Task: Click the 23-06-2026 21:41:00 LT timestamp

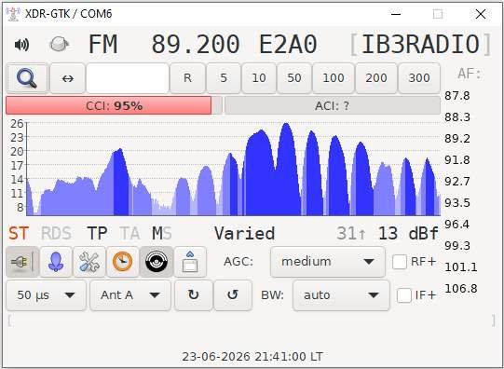Action: [x=252, y=357]
